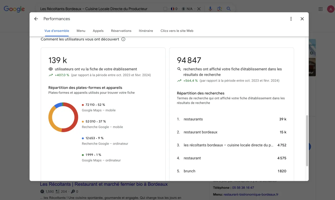Screen dimensions: 335x200
Task: Tick the checkbox in the search bar
Action: pyautogui.click(x=165, y=9)
